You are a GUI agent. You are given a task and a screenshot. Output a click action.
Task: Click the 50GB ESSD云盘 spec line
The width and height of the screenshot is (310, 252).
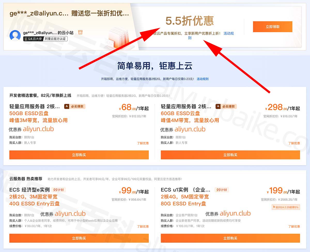29,113
